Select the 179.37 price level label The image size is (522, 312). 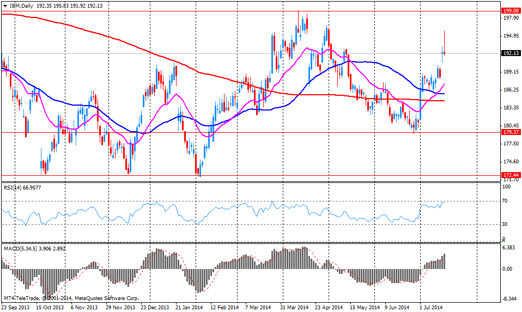(511, 132)
